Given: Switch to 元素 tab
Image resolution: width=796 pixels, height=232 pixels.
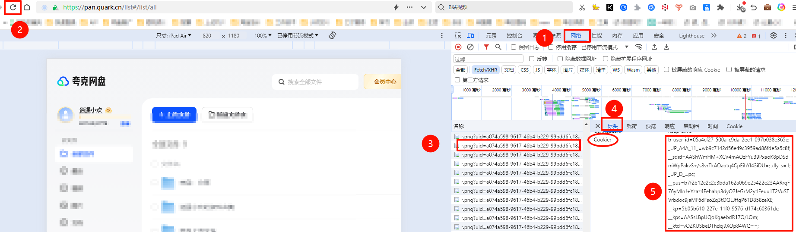Looking at the screenshot, I should click(x=491, y=35).
